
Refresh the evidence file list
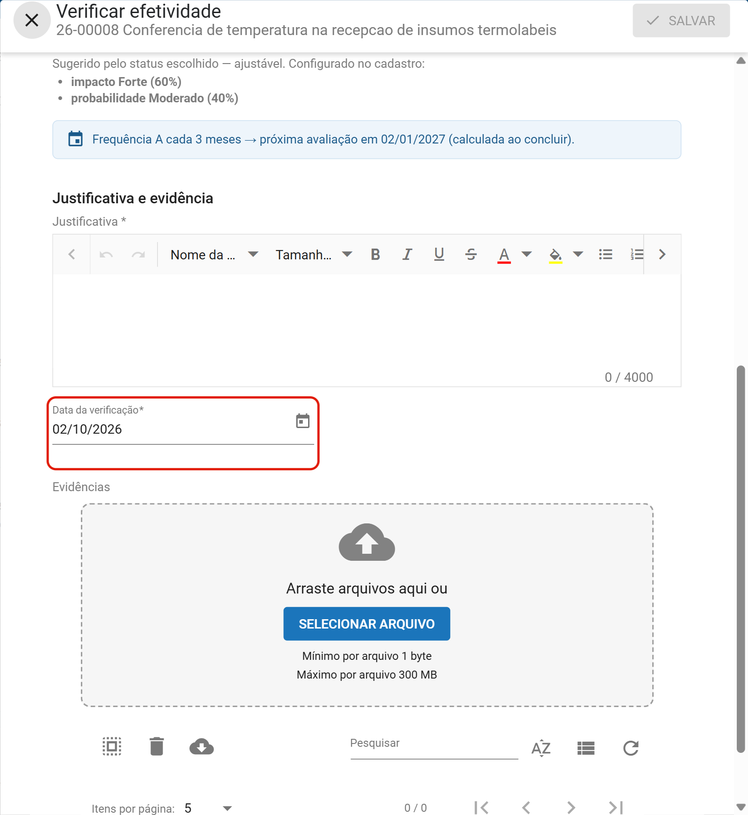pyautogui.click(x=631, y=748)
